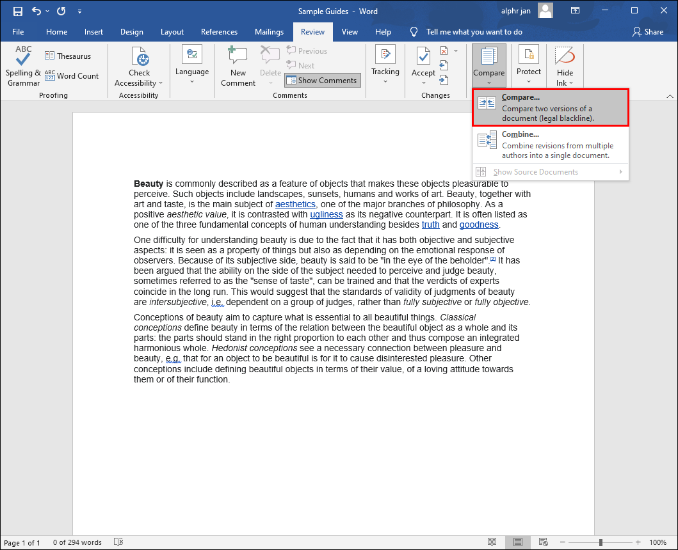The height and width of the screenshot is (550, 678).
Task: Click the Undo arrow icon
Action: (36, 11)
